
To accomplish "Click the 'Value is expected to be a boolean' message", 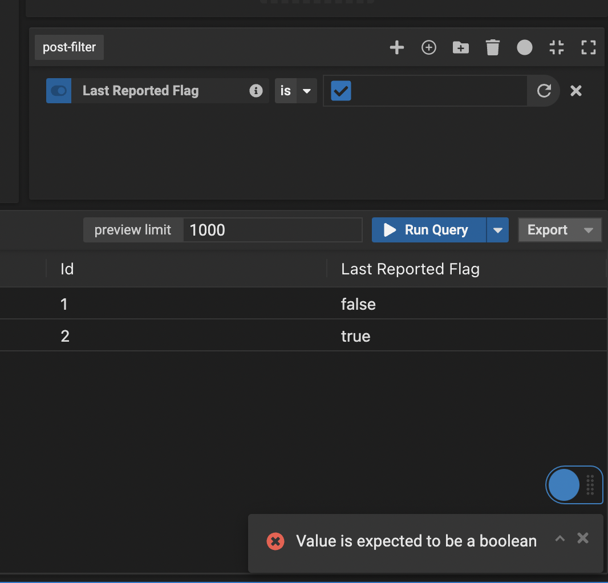I will [x=416, y=541].
